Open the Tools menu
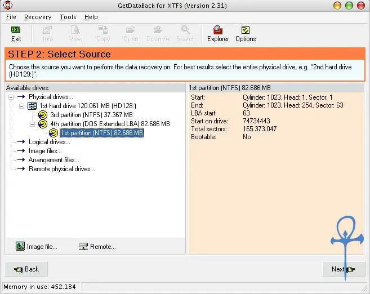The width and height of the screenshot is (370, 294). [68, 17]
